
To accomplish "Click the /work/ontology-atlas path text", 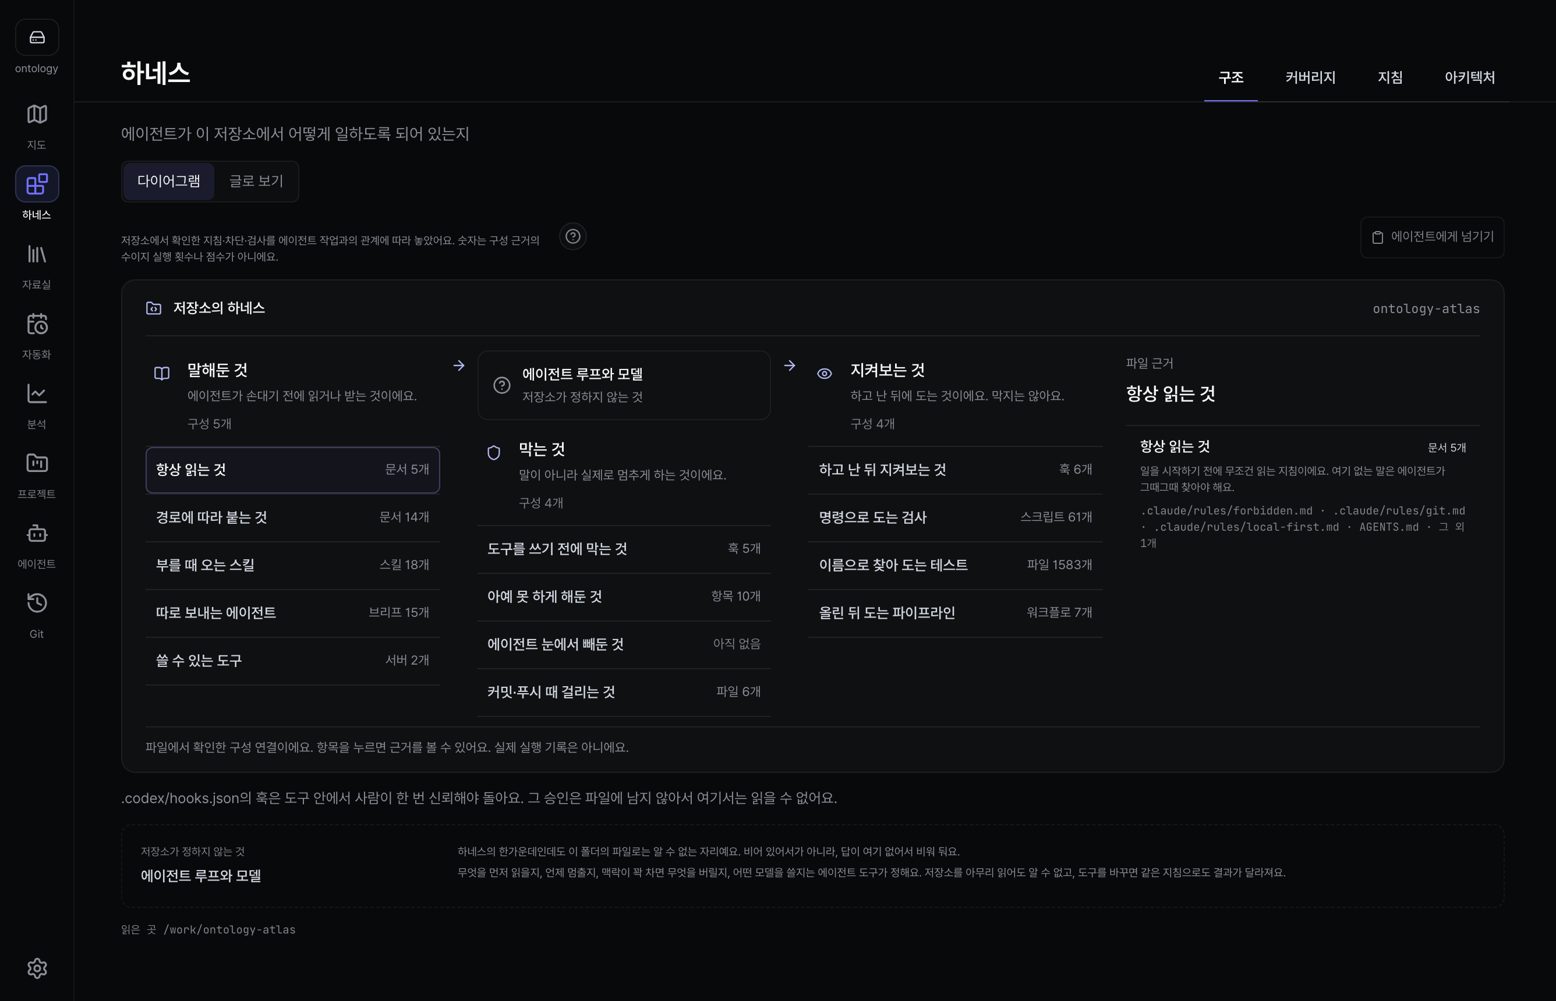I will click(x=229, y=930).
